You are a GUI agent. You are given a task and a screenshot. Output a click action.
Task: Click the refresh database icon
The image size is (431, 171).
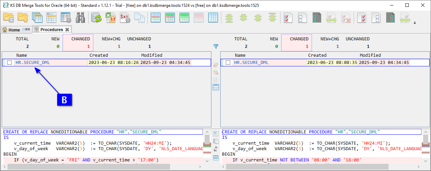(x=96, y=17)
